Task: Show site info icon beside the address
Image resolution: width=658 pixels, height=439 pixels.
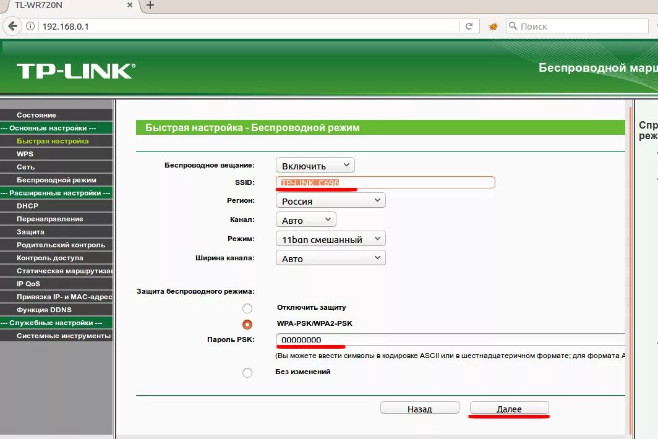Action: click(x=30, y=26)
